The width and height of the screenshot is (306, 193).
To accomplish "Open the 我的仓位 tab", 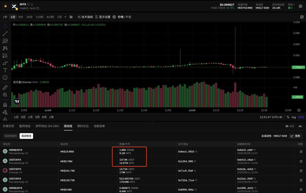I will tap(83, 126).
